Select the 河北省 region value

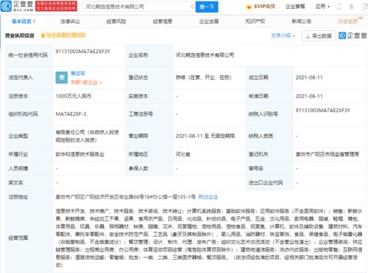tap(183, 154)
